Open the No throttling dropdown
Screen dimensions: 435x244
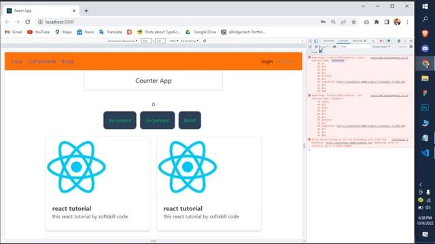(190, 41)
